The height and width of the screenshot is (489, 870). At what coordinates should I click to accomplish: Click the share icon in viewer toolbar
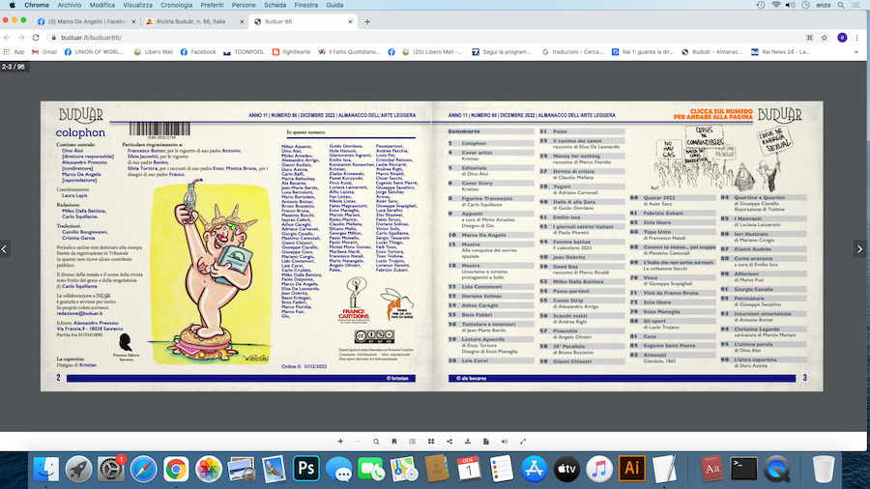click(x=449, y=442)
